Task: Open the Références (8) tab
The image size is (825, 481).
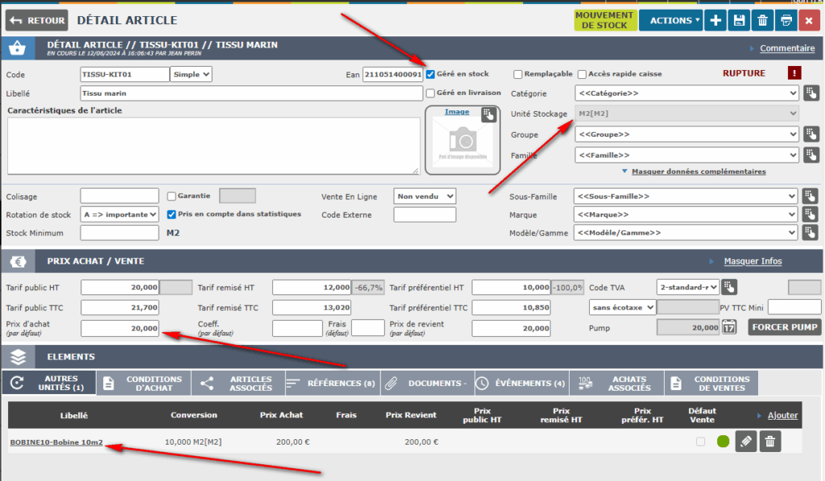Action: click(x=331, y=384)
